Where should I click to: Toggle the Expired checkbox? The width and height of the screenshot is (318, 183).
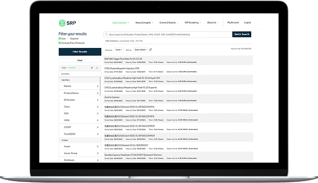pos(69,39)
